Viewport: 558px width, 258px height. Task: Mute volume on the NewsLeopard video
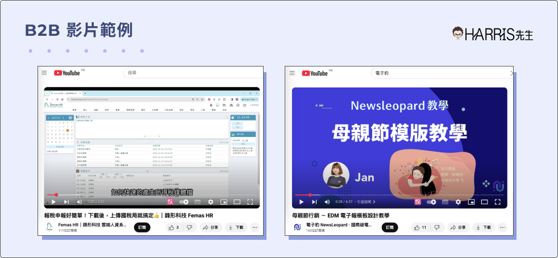(327, 202)
